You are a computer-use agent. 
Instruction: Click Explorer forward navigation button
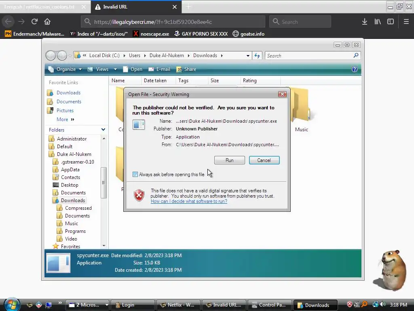tap(62, 55)
